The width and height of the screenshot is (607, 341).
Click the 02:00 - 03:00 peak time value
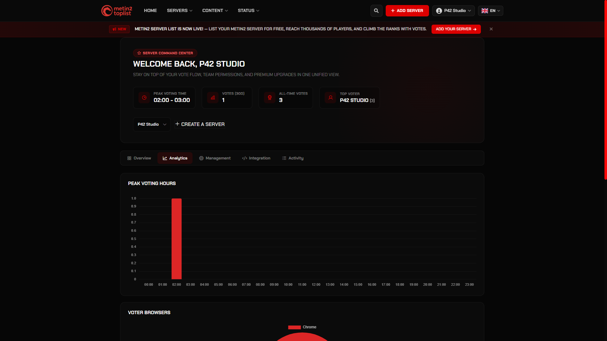click(x=172, y=100)
